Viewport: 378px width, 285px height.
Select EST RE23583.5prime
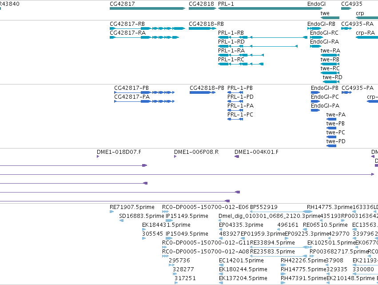click(x=272, y=252)
